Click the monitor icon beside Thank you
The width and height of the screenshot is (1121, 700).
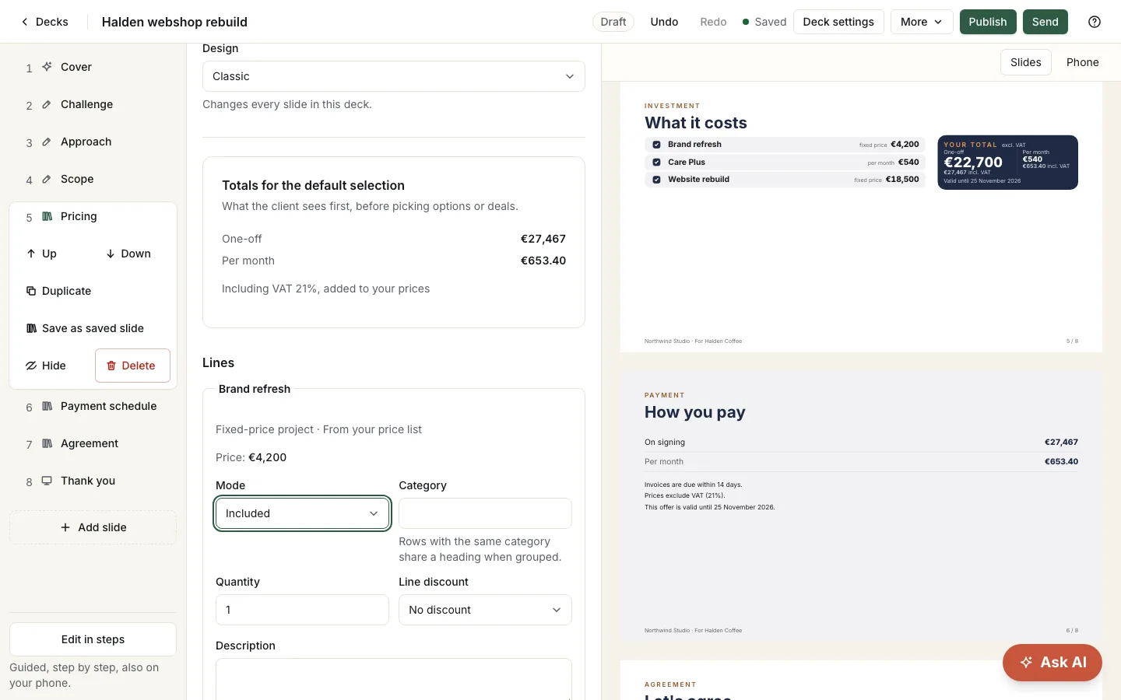pyautogui.click(x=47, y=481)
